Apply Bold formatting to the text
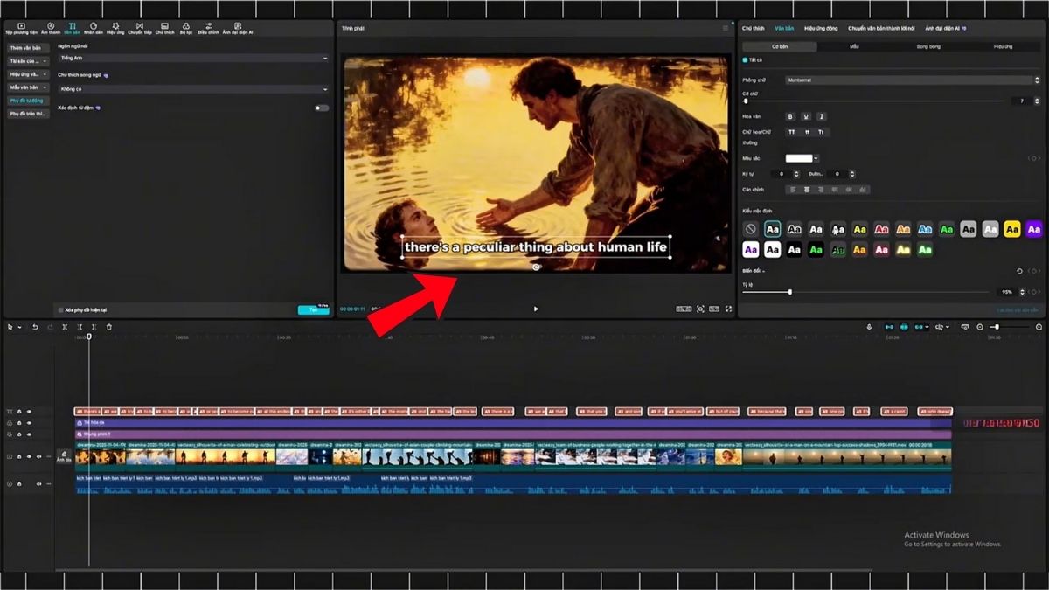Viewport: 1049px width, 590px height. 790,116
